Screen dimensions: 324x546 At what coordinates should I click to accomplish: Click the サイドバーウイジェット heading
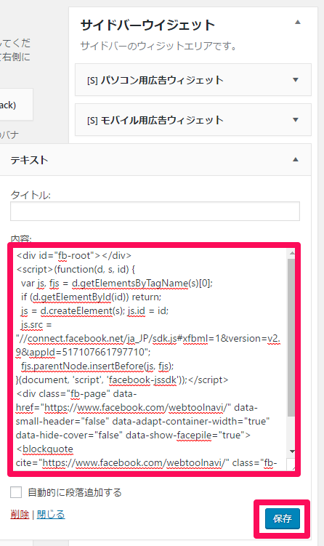coord(147,25)
